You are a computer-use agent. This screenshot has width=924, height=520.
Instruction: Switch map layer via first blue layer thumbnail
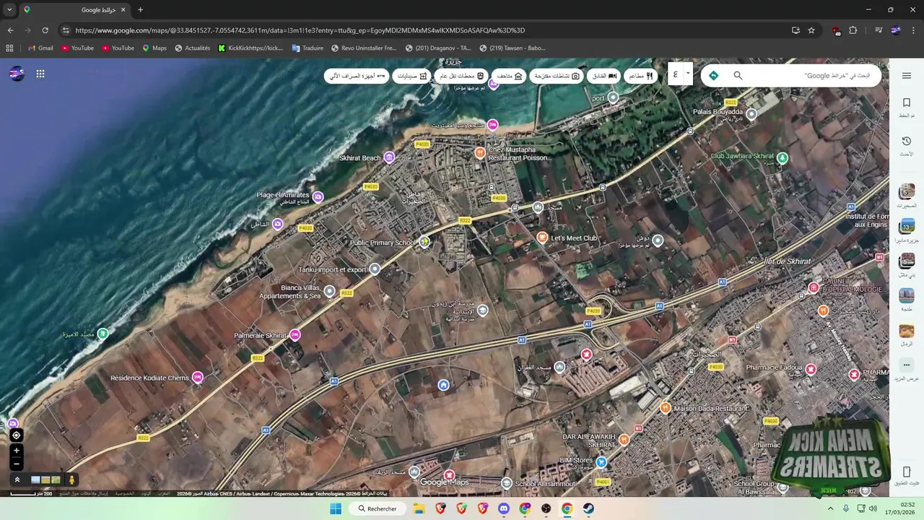pos(35,480)
